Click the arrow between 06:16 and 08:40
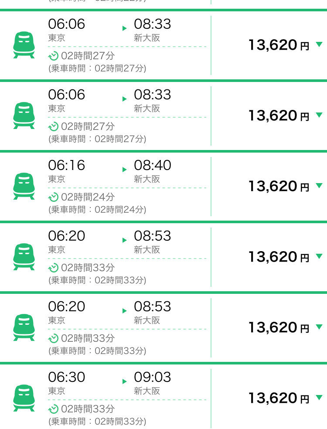The image size is (327, 429). (125, 169)
